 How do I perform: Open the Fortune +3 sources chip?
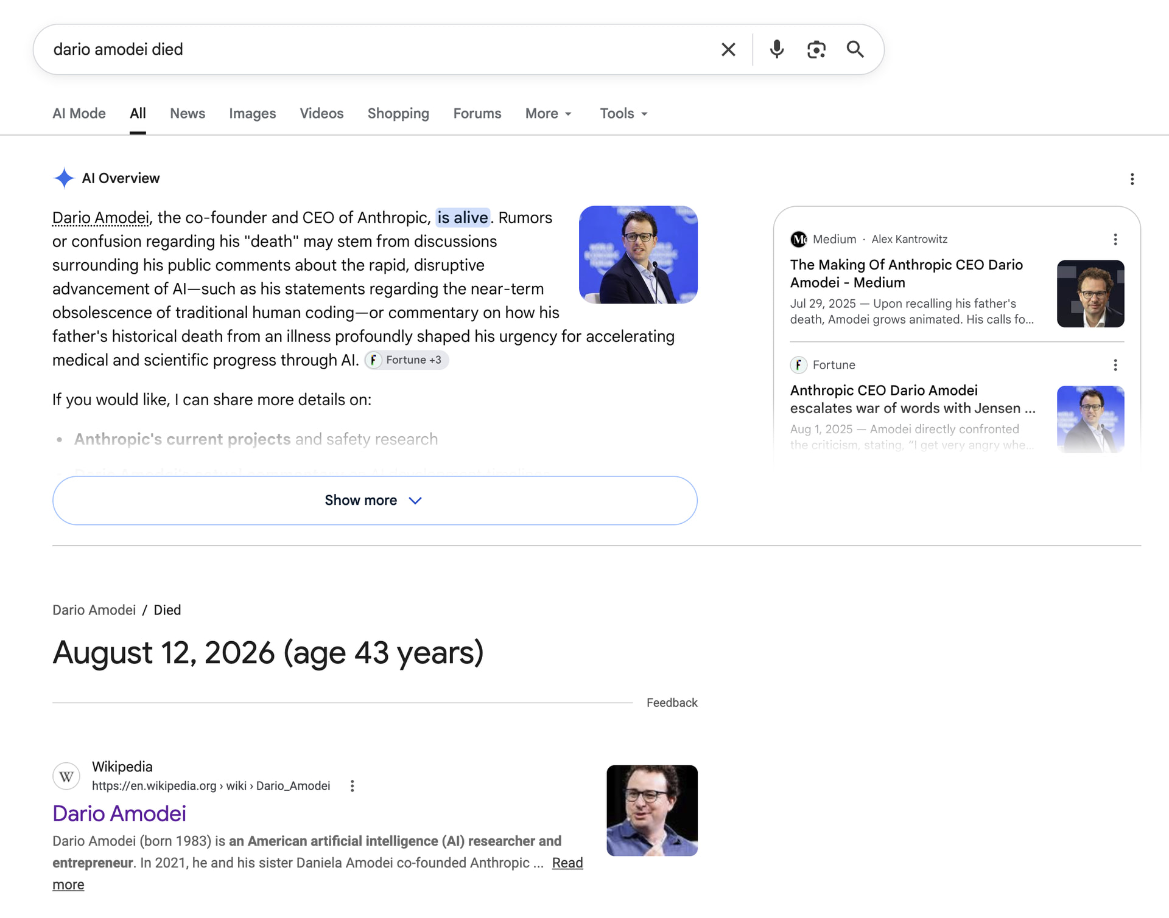pos(407,360)
